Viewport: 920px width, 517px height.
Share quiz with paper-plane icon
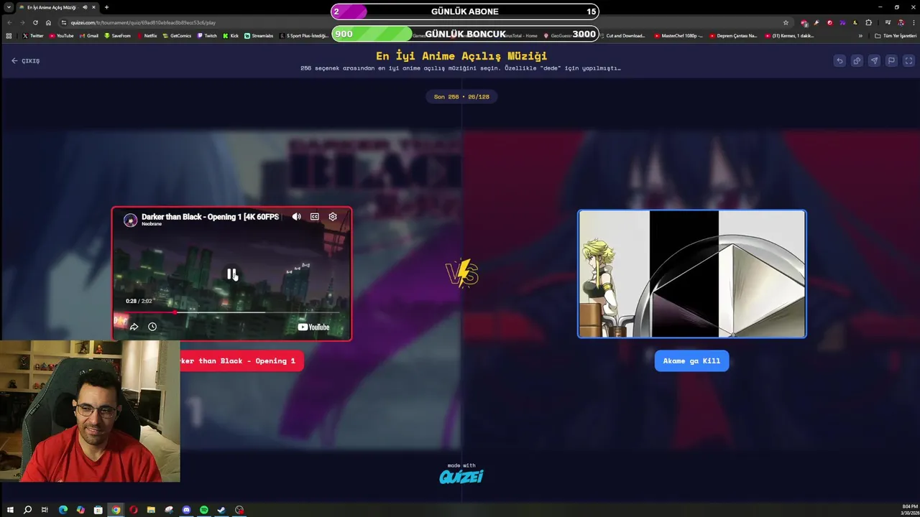[874, 61]
